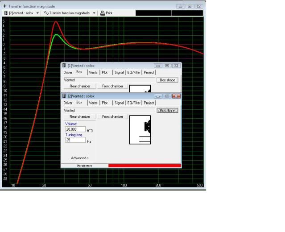Open the [2]vented : solox project dropdown arrow
The width and height of the screenshot is (285, 232).
tap(37, 13)
